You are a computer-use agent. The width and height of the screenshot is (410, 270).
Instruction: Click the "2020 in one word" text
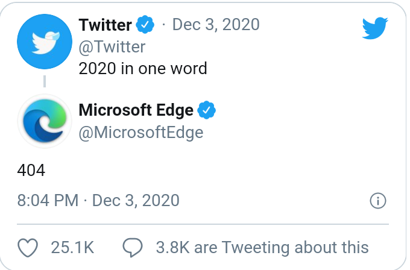coord(143,67)
